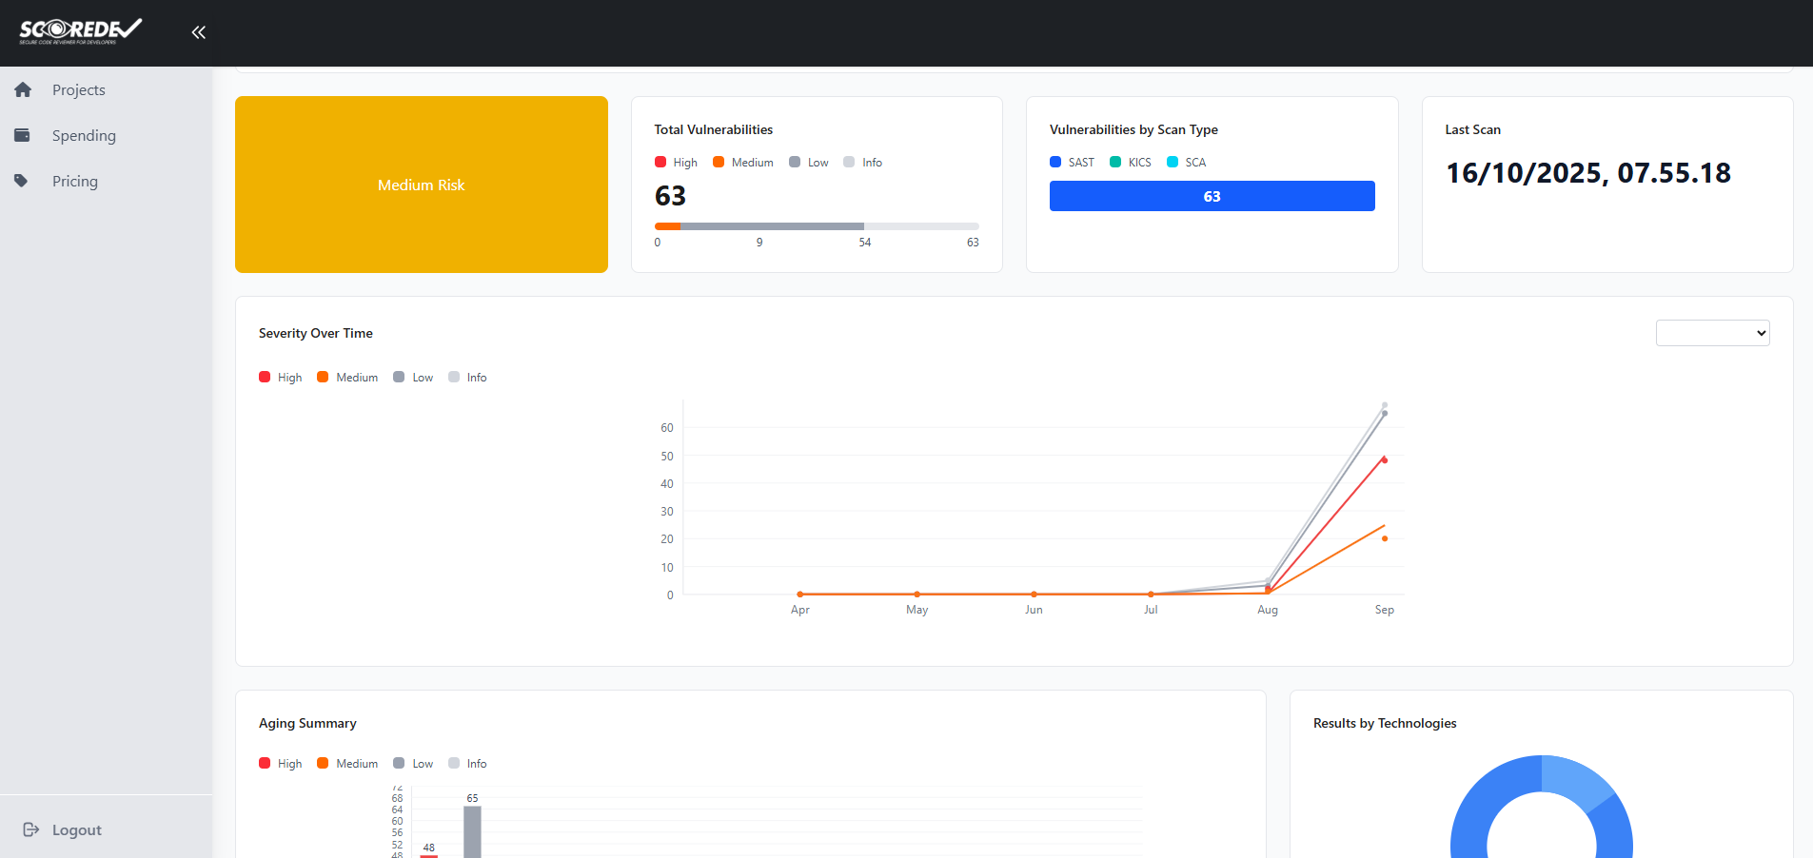This screenshot has height=858, width=1813.
Task: Click the blue SAST bar showing 63
Action: 1212,196
